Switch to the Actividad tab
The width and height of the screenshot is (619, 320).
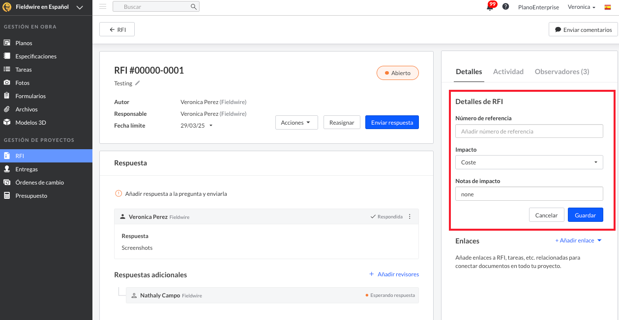[508, 72]
